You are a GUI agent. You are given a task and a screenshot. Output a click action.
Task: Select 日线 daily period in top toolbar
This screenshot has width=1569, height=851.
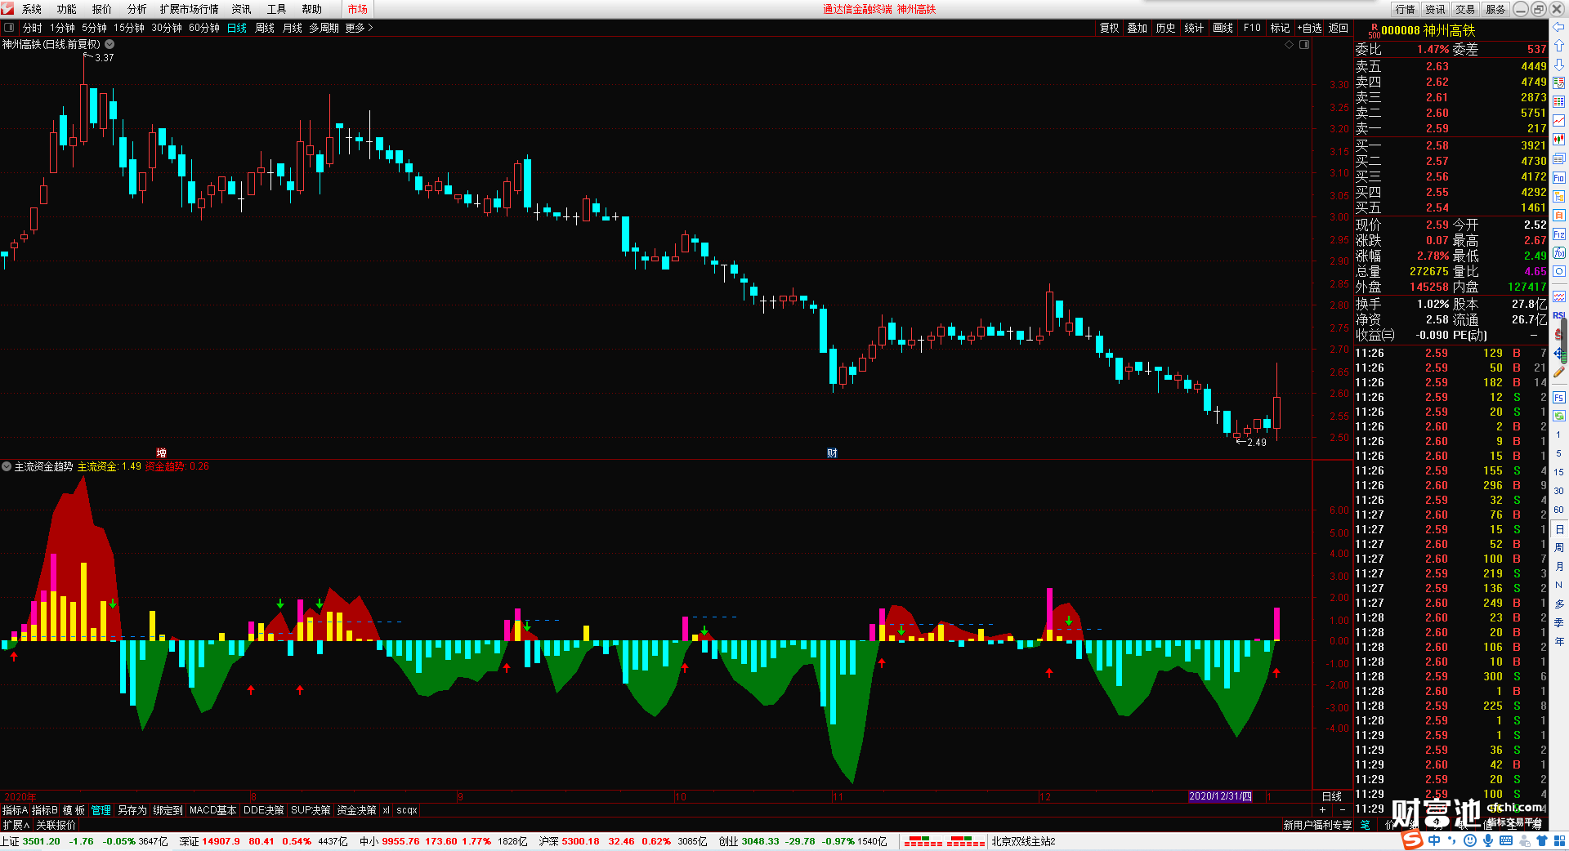click(237, 28)
